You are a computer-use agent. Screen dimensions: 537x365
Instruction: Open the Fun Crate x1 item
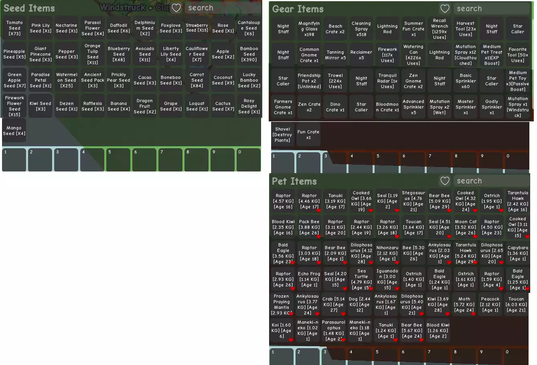point(308,135)
